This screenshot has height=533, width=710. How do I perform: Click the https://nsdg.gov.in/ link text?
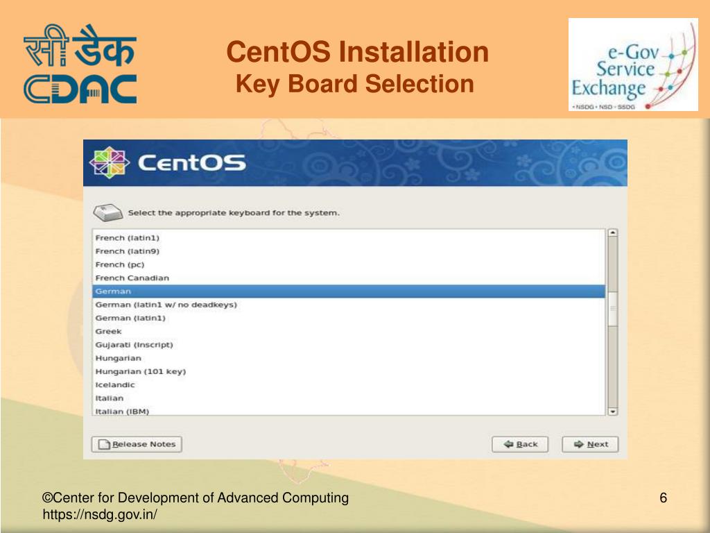tap(100, 515)
